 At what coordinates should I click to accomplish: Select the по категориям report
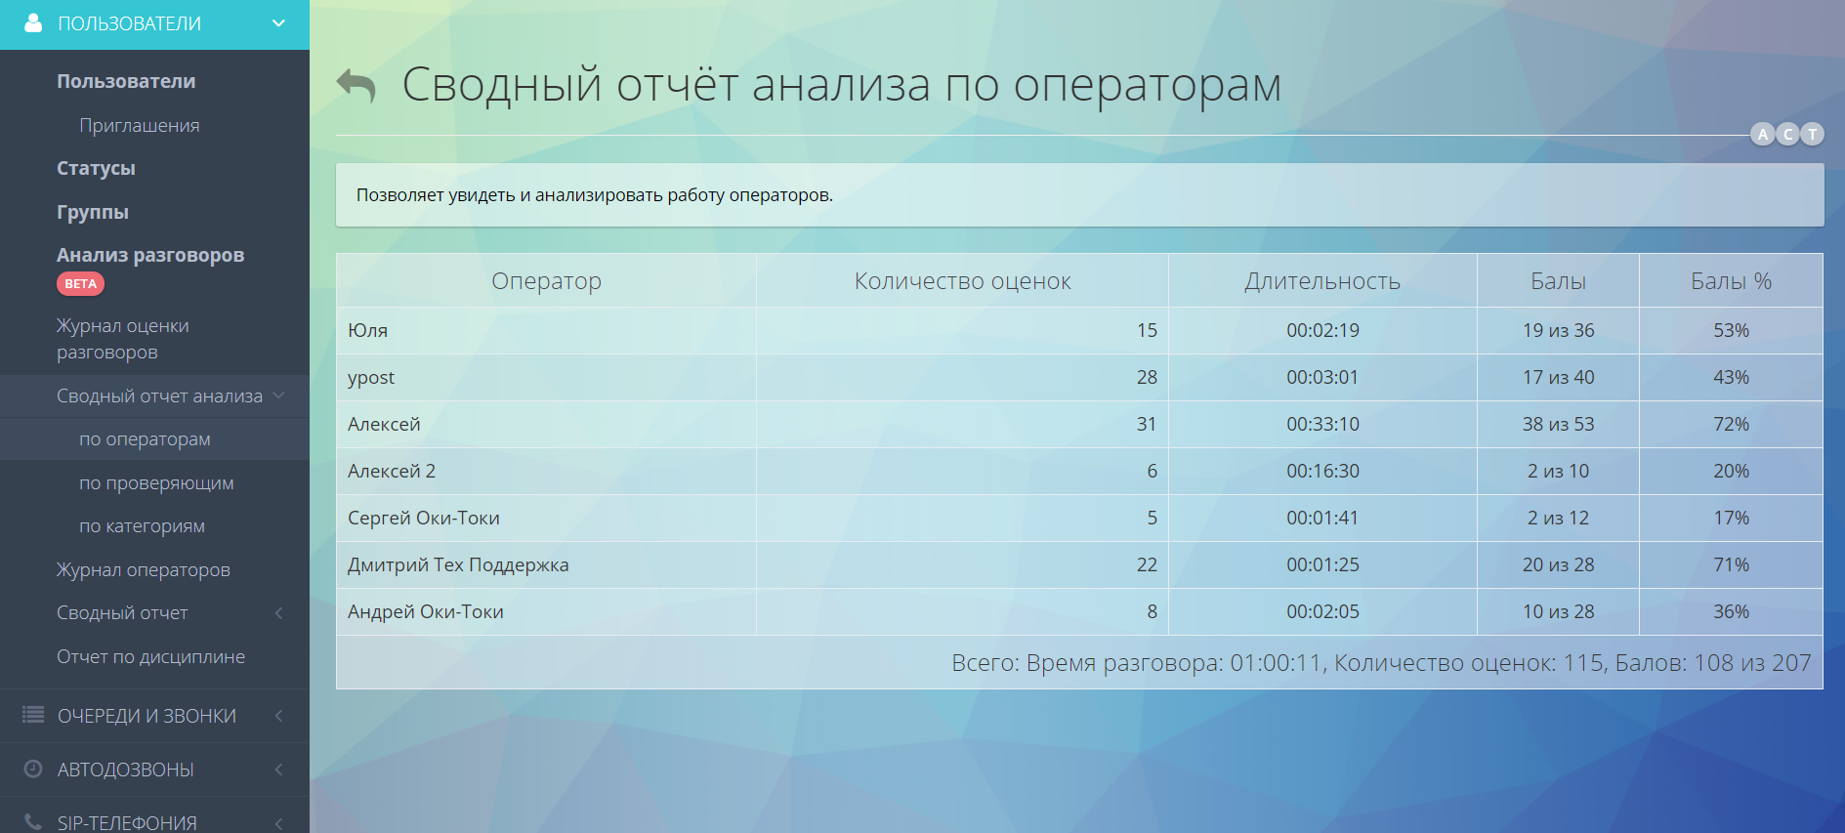(x=142, y=525)
